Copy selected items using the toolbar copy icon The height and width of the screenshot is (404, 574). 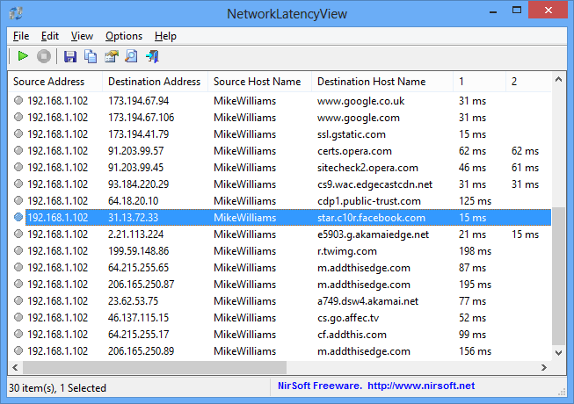[x=91, y=57]
